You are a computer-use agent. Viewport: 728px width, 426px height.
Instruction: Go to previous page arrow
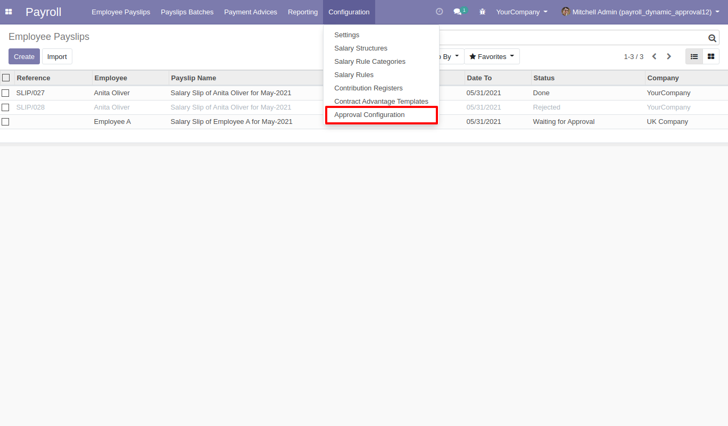point(654,56)
